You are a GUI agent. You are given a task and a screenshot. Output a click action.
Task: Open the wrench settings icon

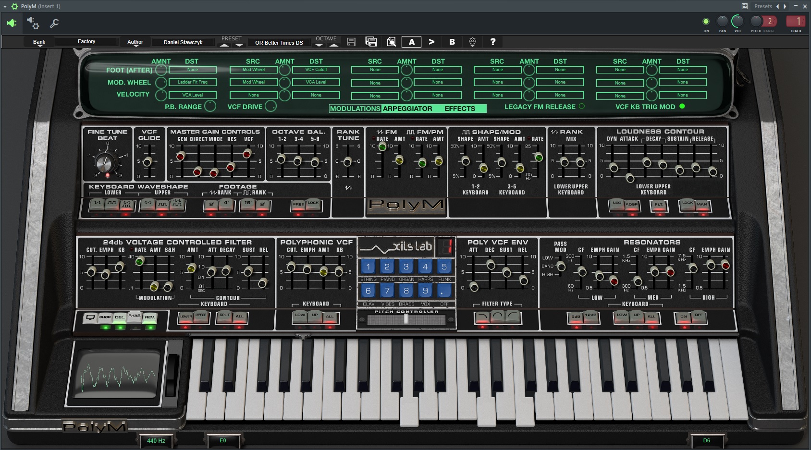(54, 23)
